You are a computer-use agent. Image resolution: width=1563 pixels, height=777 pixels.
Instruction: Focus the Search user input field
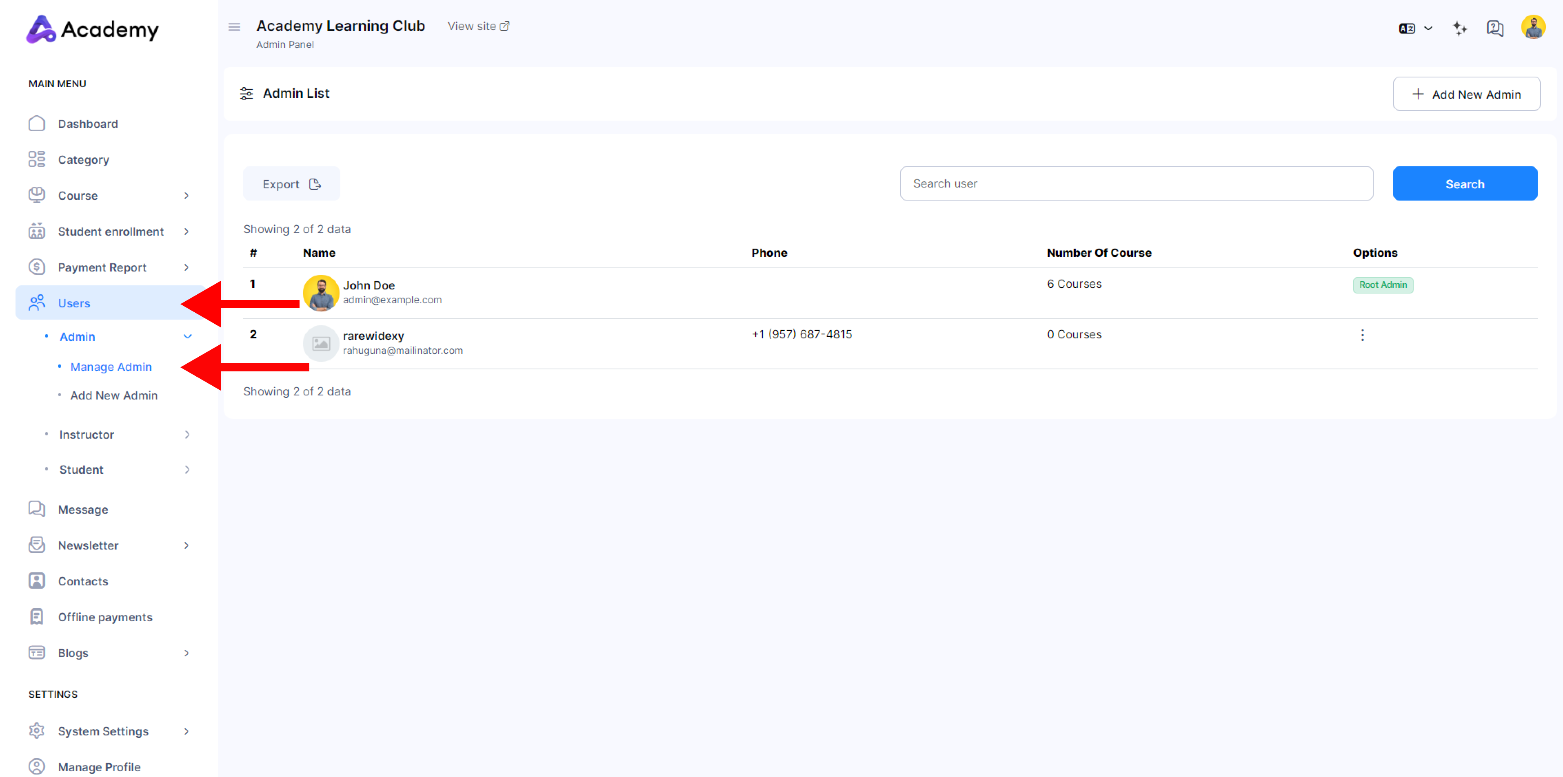pos(1136,183)
